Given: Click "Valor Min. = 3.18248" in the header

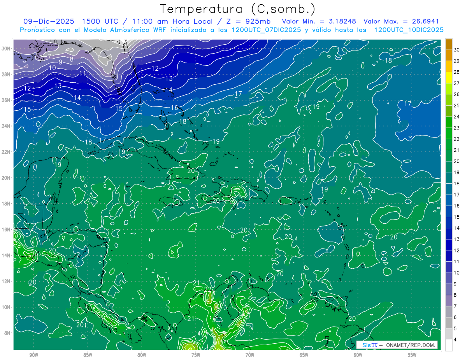Looking at the screenshot, I should click(320, 21).
